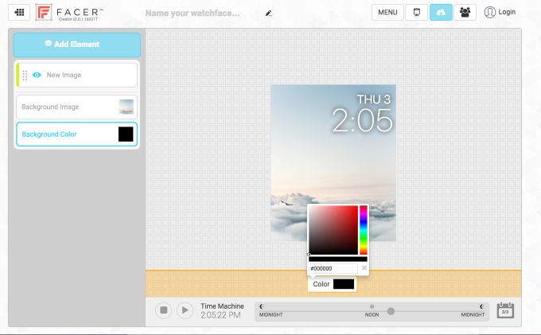Click the hex color input #000000
This screenshot has width=541, height=335.
(333, 268)
